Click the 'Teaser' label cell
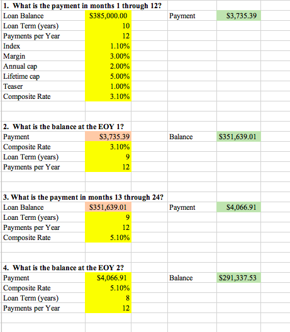This screenshot has width=290, height=332. pyautogui.click(x=43, y=86)
